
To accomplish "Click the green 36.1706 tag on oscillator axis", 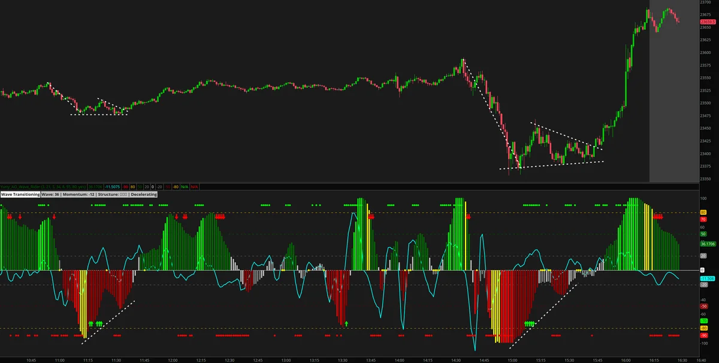I will coord(707,244).
